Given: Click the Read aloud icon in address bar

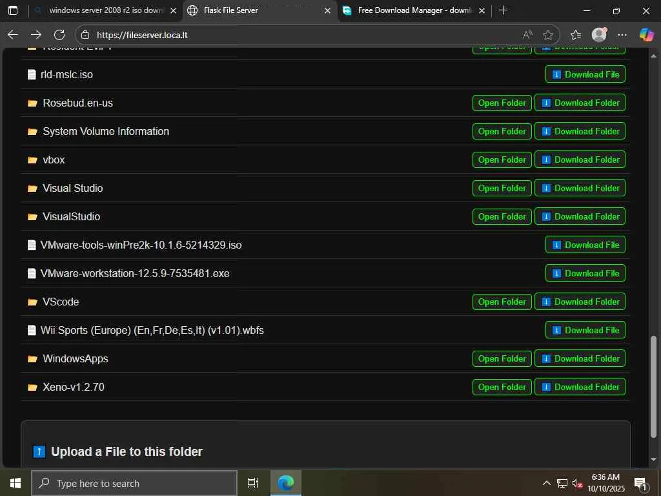Looking at the screenshot, I should point(527,35).
